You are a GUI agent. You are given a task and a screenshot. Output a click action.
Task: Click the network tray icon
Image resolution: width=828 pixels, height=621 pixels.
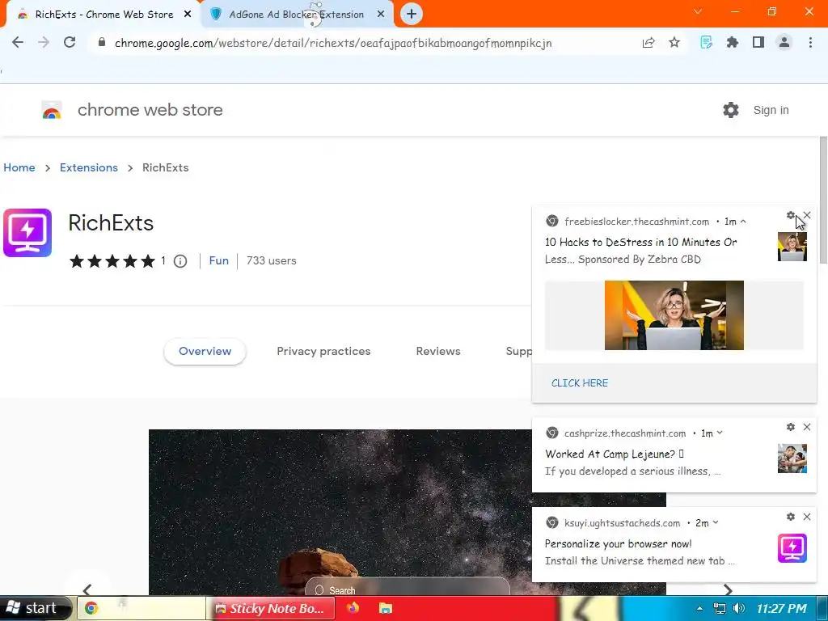(719, 608)
